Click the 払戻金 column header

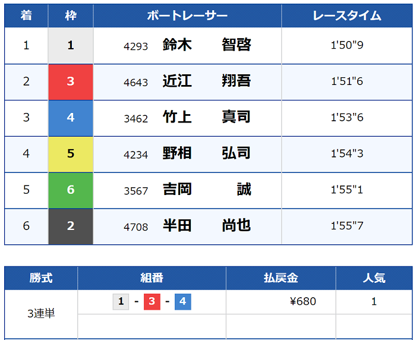click(281, 278)
